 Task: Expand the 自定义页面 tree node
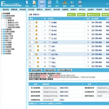2,36
